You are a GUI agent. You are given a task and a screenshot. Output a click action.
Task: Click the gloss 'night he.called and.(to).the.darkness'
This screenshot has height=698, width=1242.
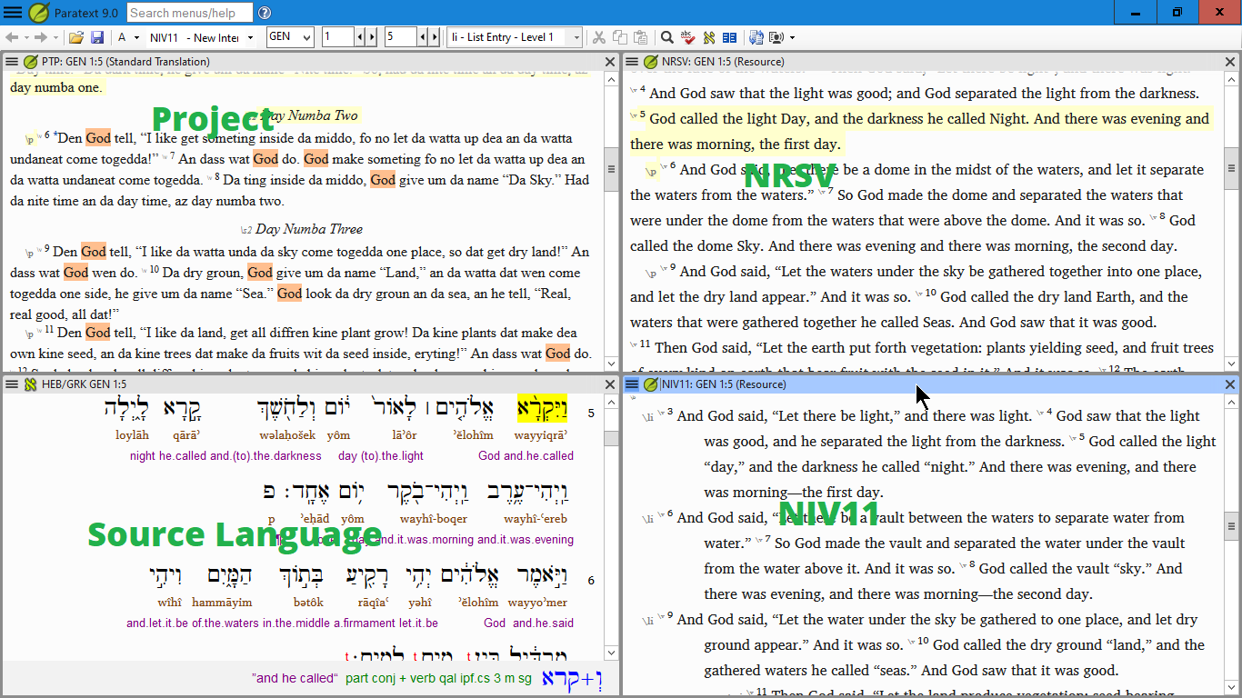pyautogui.click(x=225, y=455)
